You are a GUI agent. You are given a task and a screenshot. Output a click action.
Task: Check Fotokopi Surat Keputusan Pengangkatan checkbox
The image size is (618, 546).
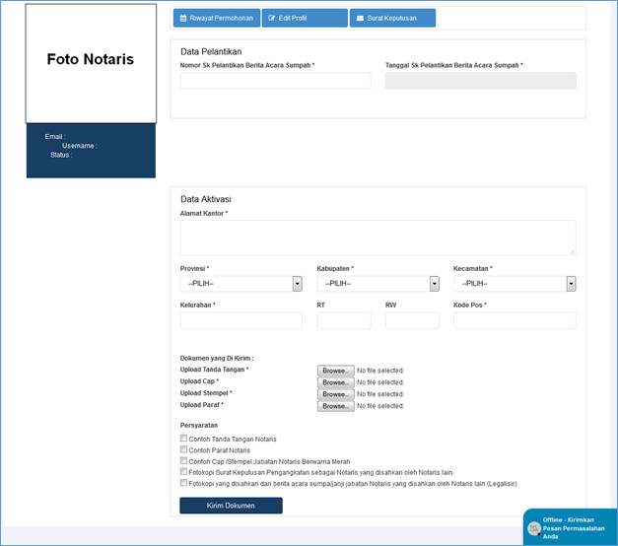tap(183, 472)
